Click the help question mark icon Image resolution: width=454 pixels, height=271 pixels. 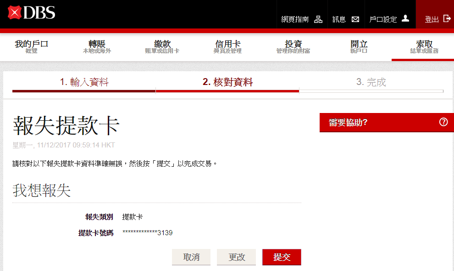click(x=443, y=122)
